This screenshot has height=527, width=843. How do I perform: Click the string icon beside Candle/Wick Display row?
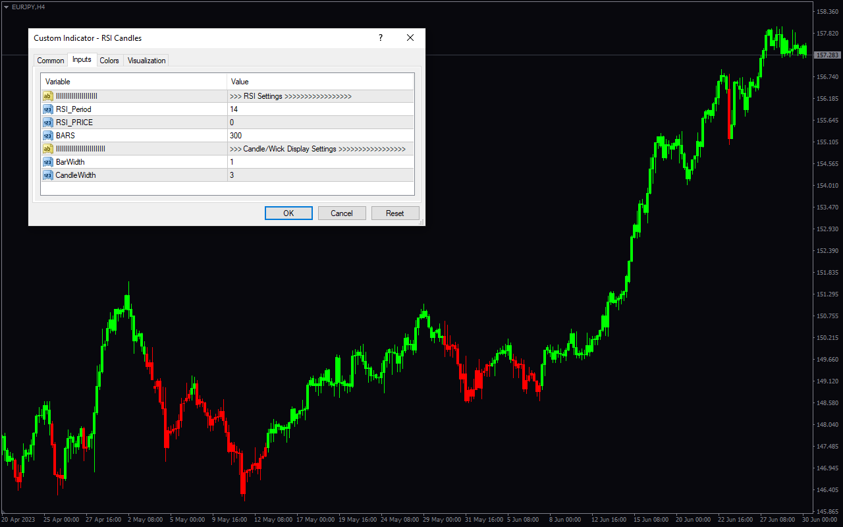click(x=48, y=149)
